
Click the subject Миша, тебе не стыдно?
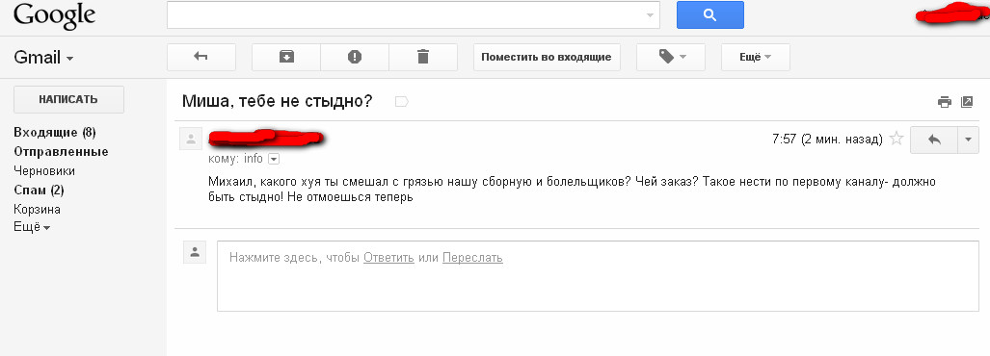pos(278,101)
